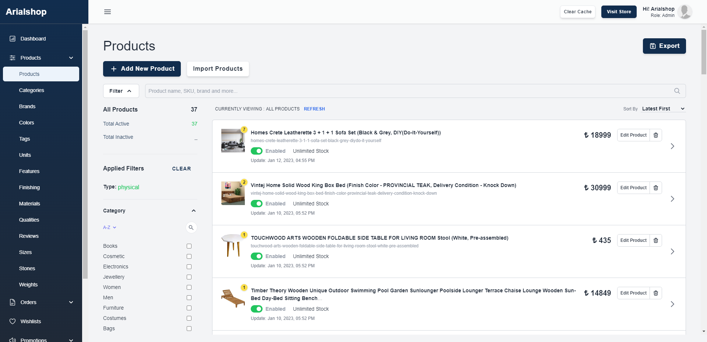Disable the TOUCHWOOD side table enabled toggle
Viewport: 707px width, 342px height.
coord(257,256)
